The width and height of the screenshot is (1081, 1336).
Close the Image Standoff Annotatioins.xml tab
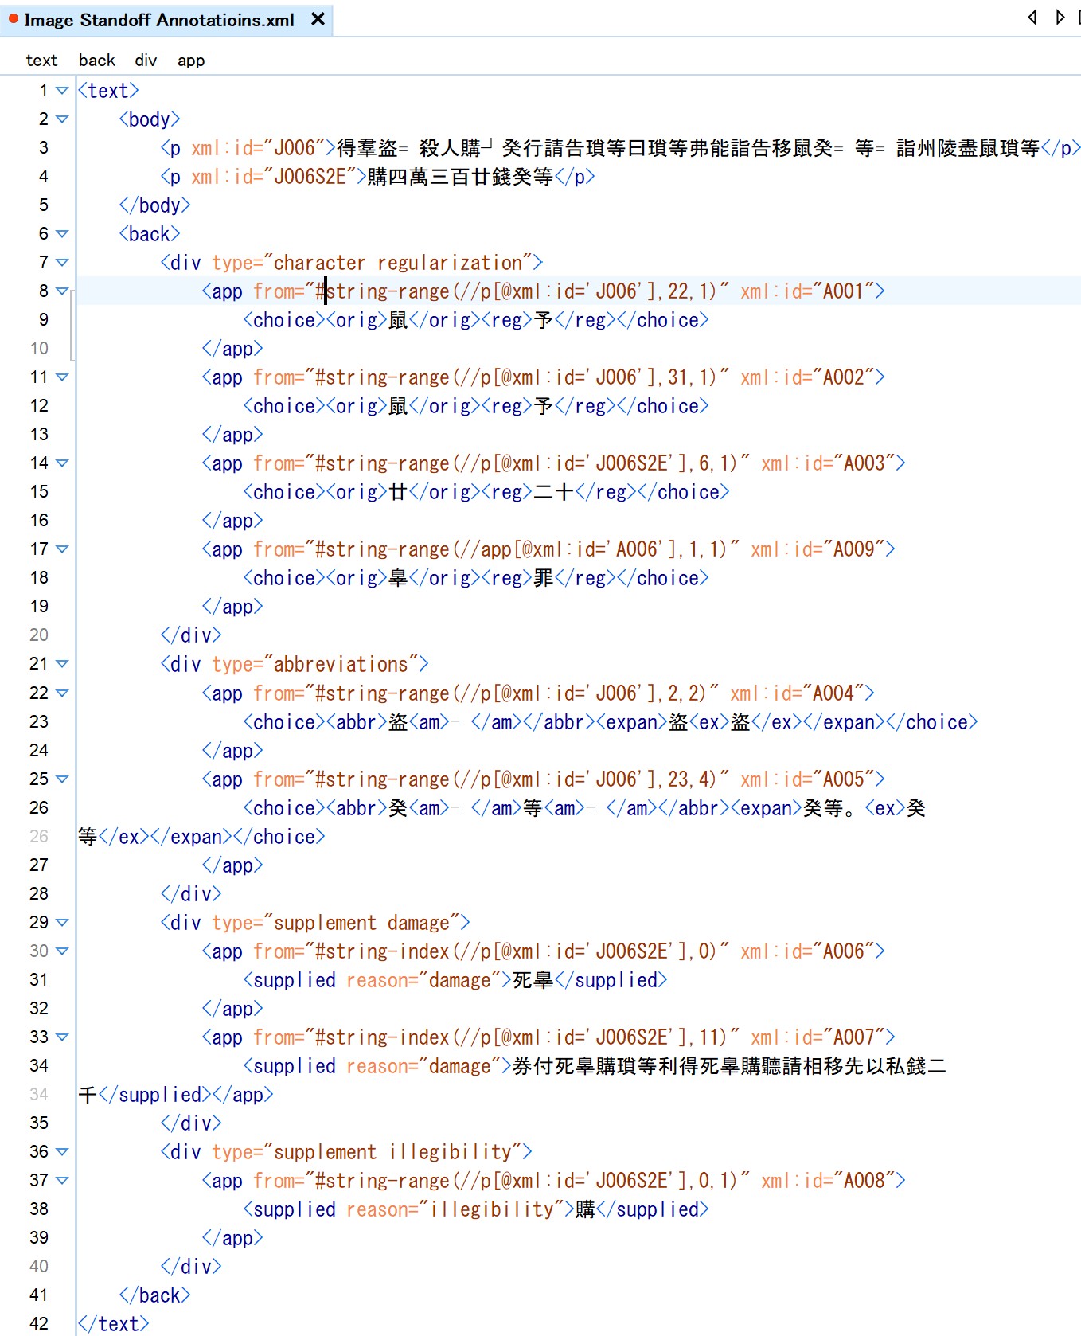tap(318, 19)
